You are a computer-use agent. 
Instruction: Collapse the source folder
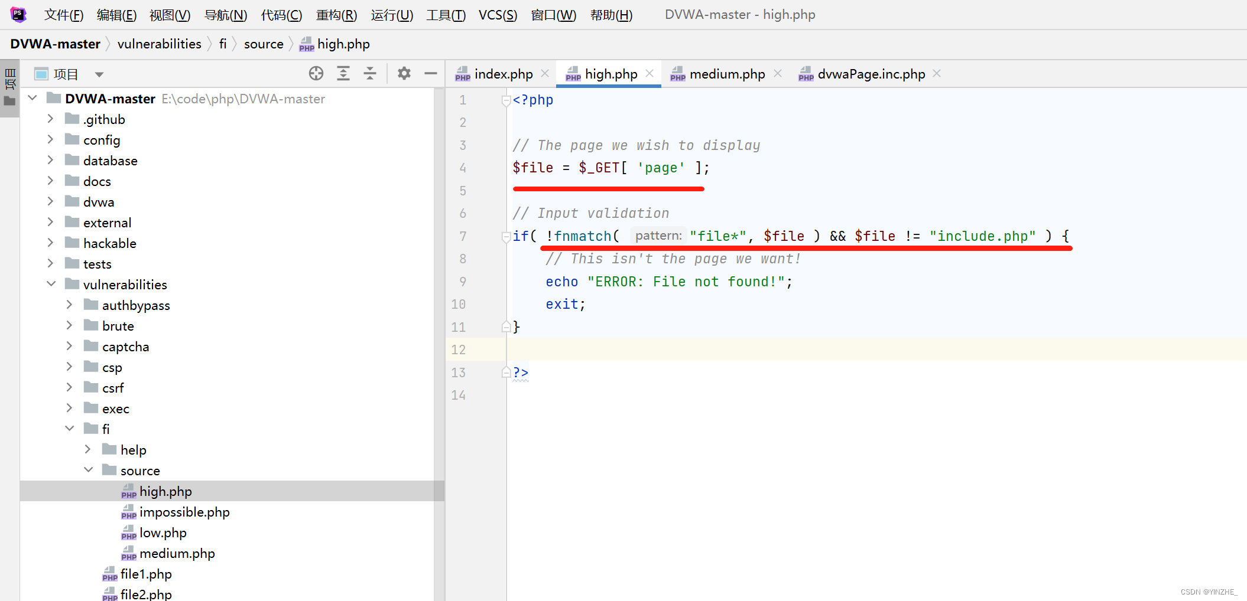pos(89,470)
